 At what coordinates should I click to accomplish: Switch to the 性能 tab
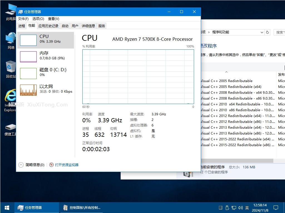pyautogui.click(x=32, y=26)
